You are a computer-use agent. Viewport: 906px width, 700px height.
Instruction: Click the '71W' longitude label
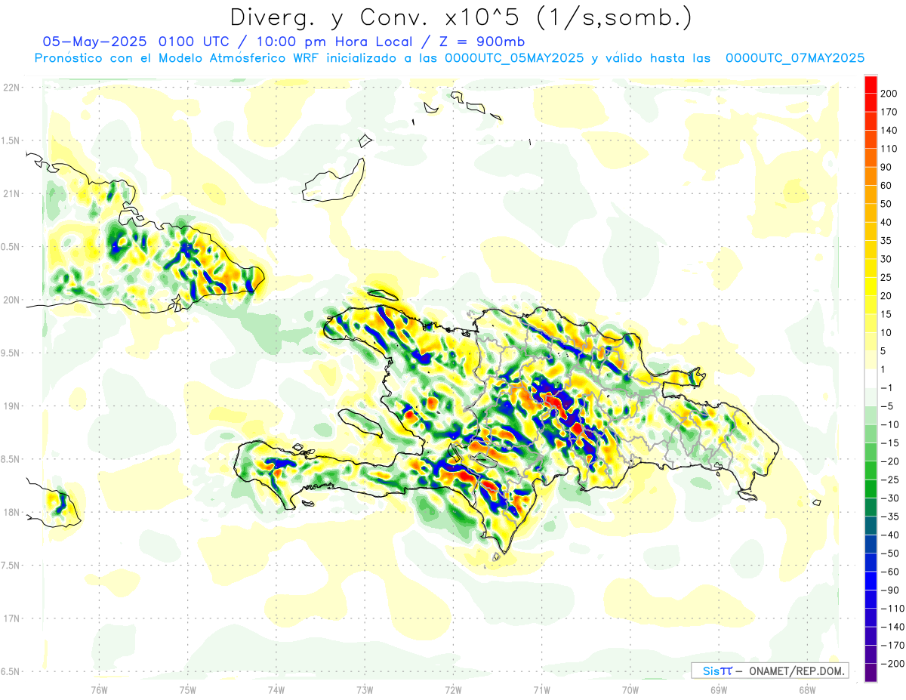tap(541, 689)
